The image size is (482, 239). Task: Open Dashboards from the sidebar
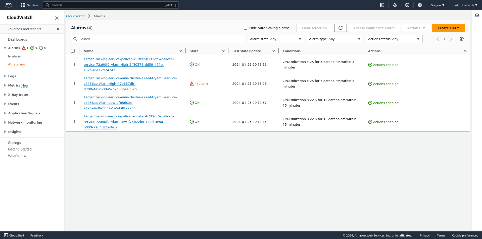(17, 39)
